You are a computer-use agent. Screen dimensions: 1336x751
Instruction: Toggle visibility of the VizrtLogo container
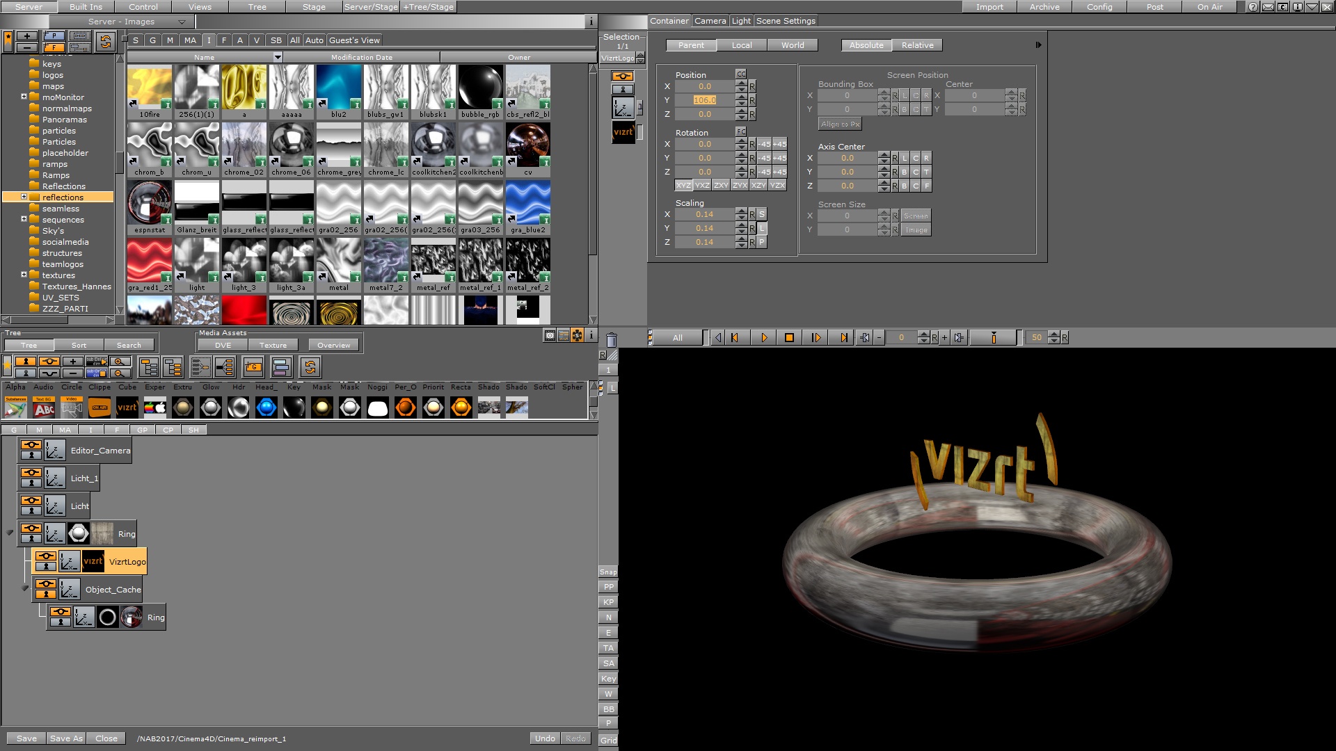[x=46, y=556]
